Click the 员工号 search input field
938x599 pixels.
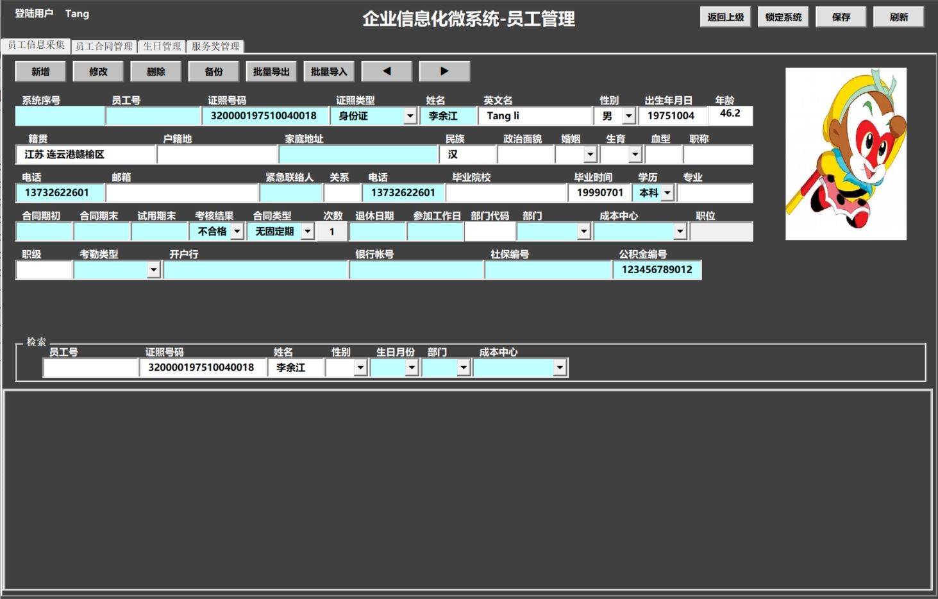click(x=90, y=367)
